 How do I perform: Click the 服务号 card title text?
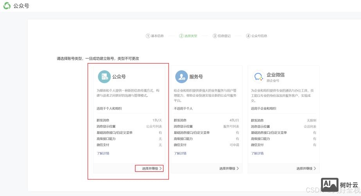point(196,77)
